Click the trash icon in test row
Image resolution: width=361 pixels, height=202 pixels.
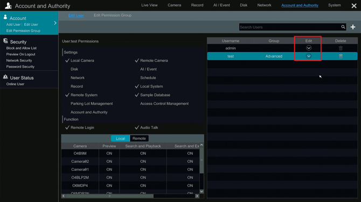click(341, 56)
